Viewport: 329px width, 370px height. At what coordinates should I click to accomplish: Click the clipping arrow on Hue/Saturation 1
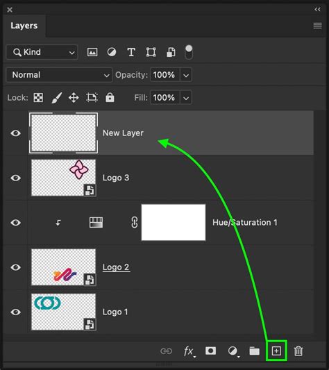coord(58,223)
